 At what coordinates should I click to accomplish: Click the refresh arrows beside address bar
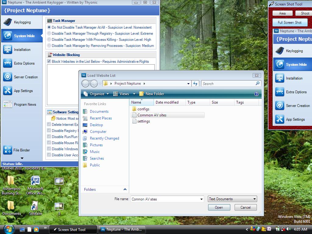pyautogui.click(x=195, y=83)
